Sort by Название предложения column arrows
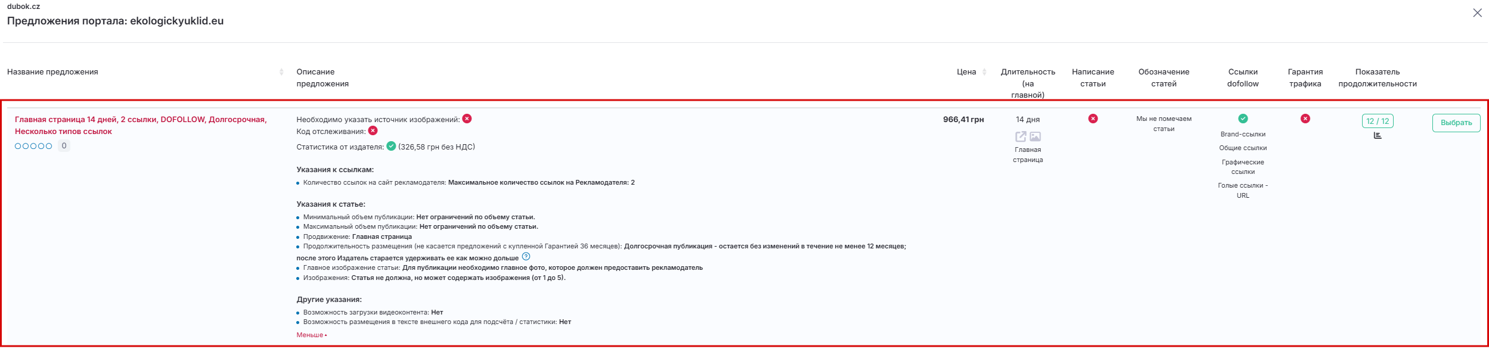 click(281, 72)
